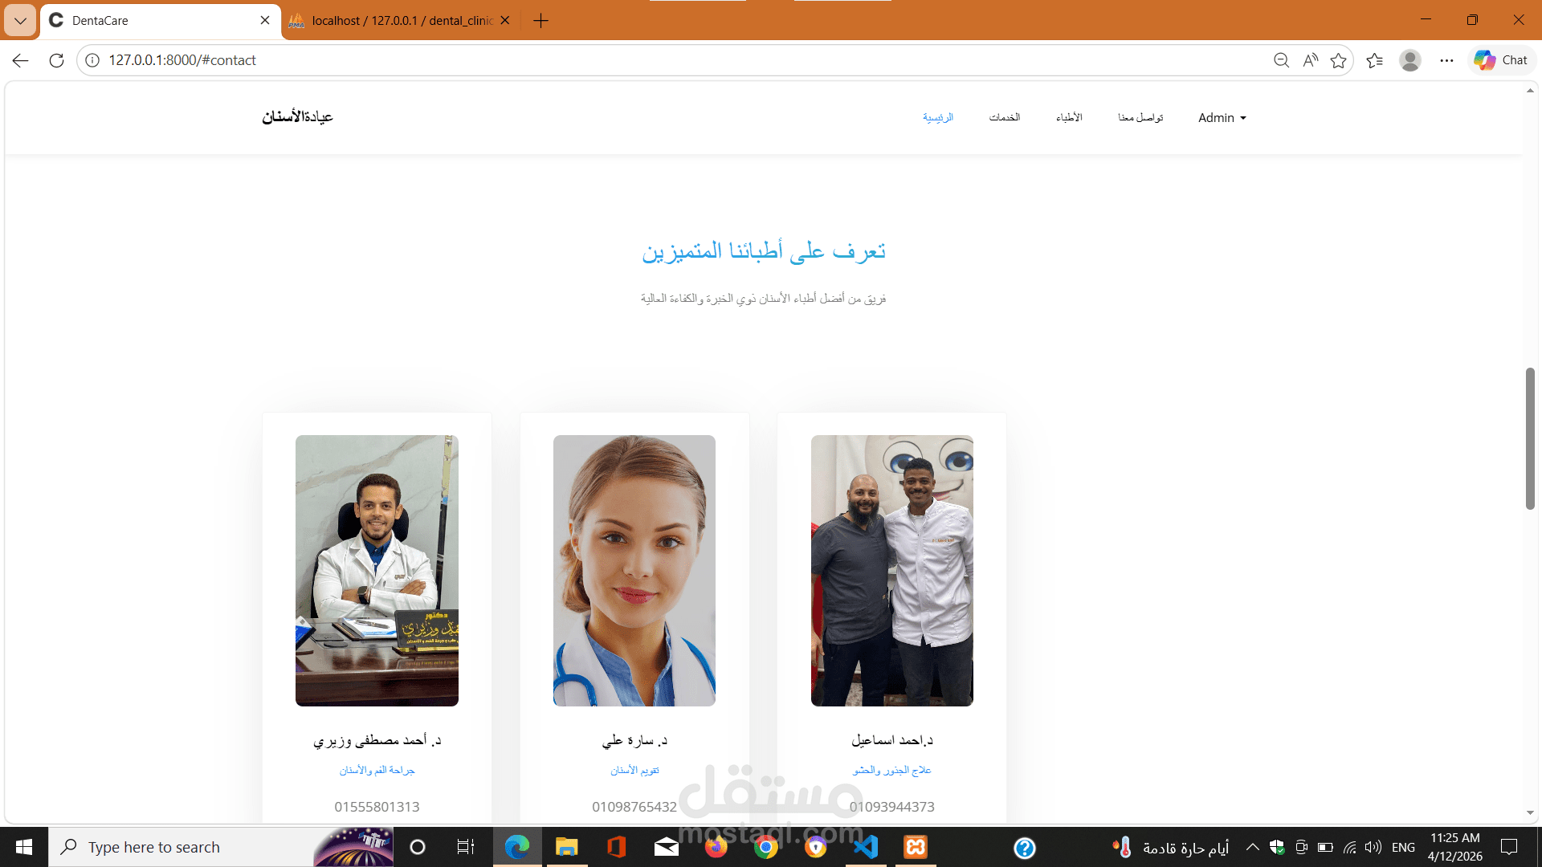Add page to favorites star icon

click(x=1338, y=60)
